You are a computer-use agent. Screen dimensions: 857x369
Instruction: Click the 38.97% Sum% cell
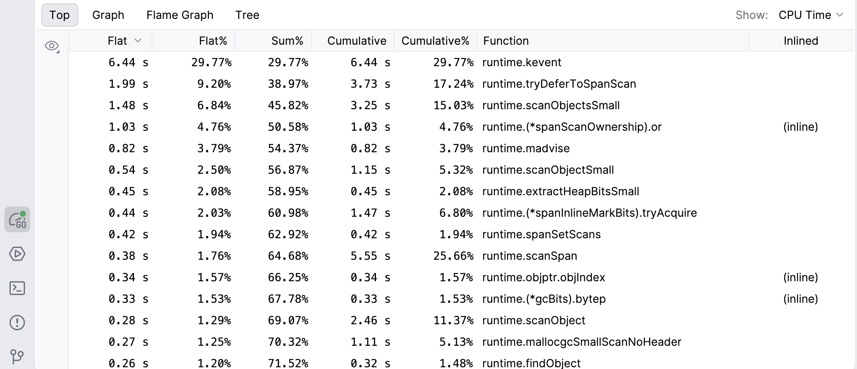[288, 84]
